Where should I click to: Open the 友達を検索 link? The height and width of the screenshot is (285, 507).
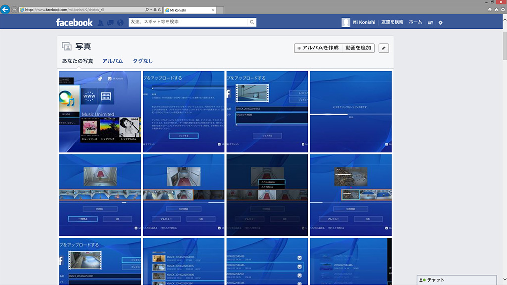pos(392,22)
